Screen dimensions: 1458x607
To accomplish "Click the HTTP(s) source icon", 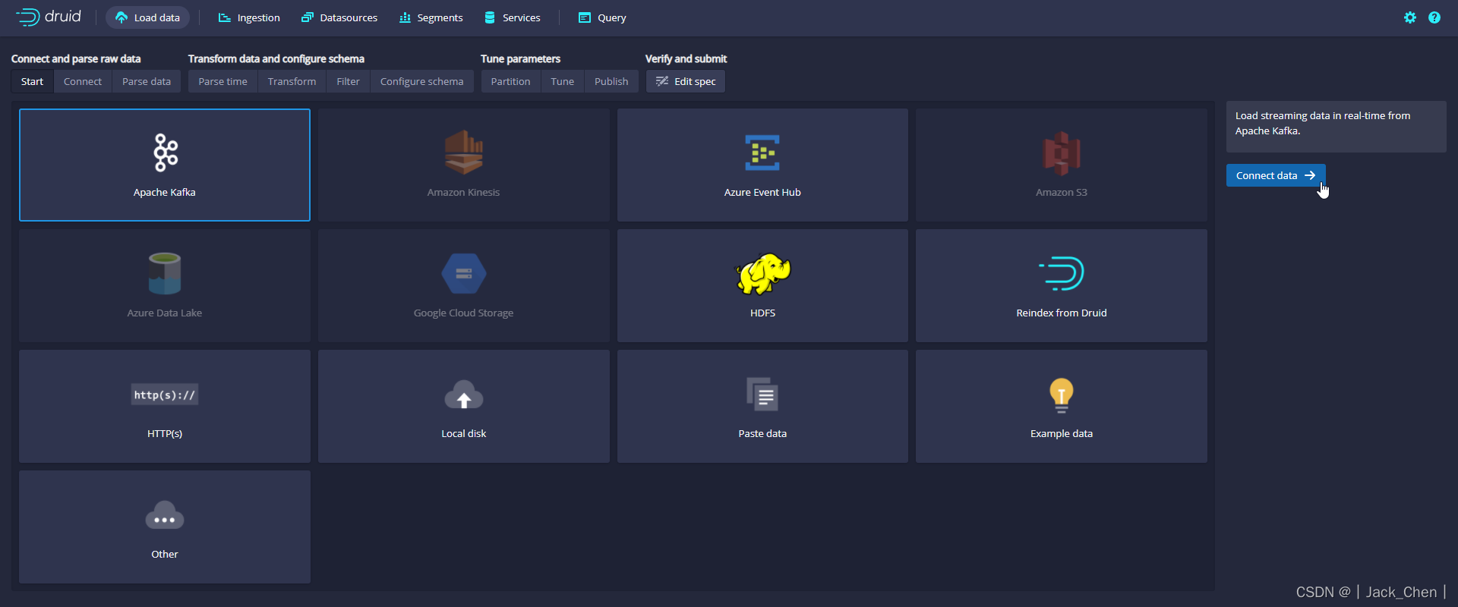I will 165,395.
